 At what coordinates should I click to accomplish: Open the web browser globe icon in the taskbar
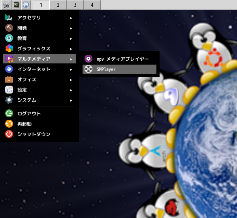click(26, 5)
